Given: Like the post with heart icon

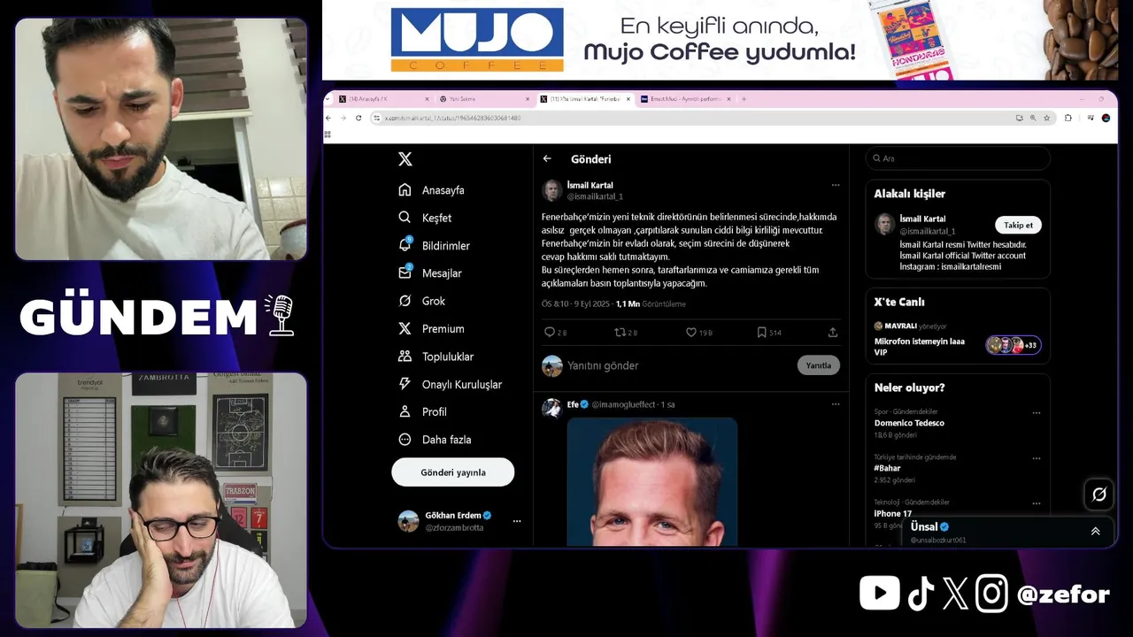Looking at the screenshot, I should [691, 333].
